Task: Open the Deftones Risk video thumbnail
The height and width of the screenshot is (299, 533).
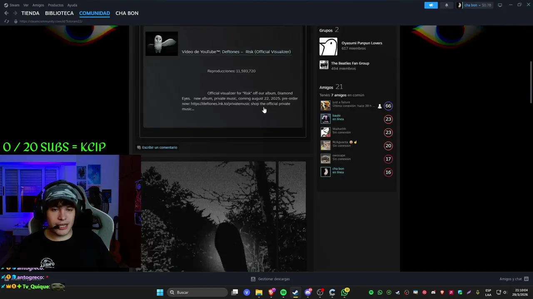Action: tap(162, 44)
